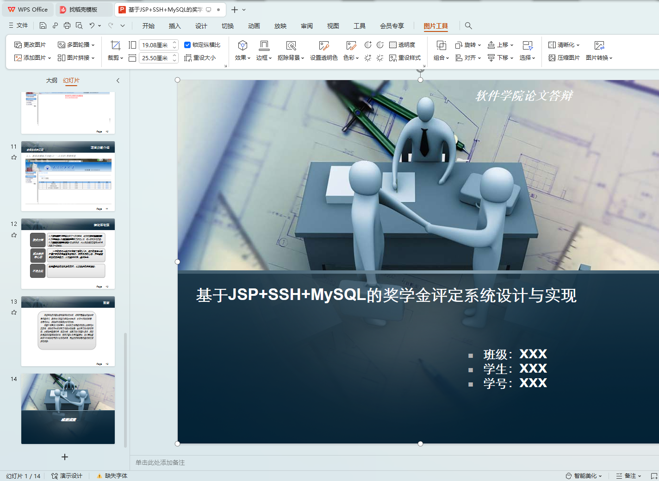Click slide panel vertical scrollbar
This screenshot has height=481, width=659.
point(125,390)
